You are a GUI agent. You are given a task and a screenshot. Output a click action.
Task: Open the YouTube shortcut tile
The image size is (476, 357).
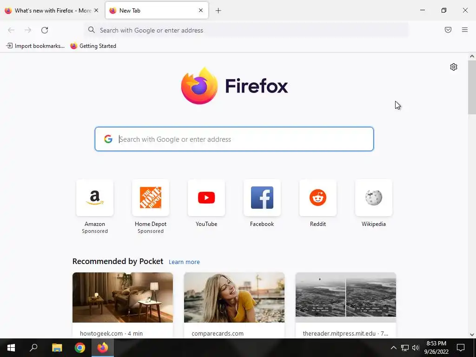pos(206,198)
